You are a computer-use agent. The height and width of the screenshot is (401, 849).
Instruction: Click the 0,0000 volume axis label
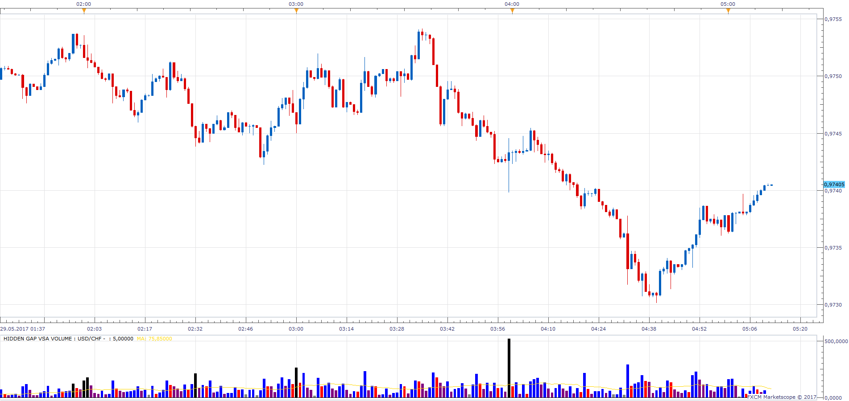(833, 398)
